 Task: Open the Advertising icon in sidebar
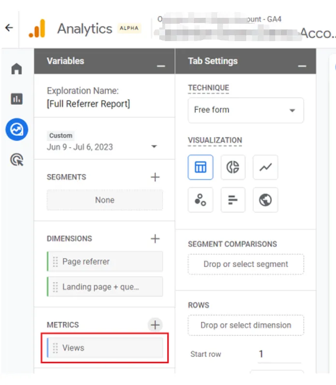(x=17, y=159)
